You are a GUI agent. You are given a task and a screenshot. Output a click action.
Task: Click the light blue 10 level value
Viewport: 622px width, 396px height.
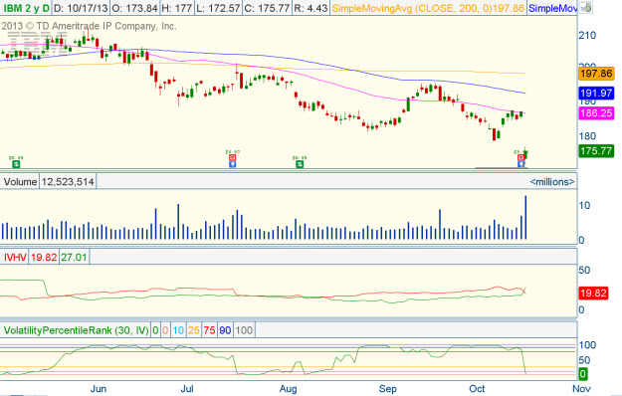tap(178, 330)
